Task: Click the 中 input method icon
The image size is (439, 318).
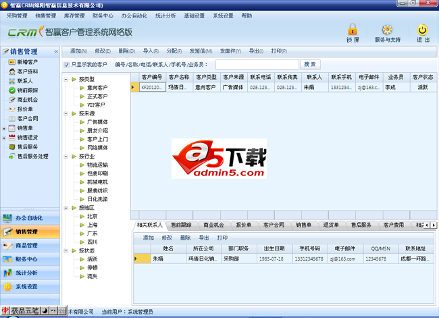Action: [5, 311]
